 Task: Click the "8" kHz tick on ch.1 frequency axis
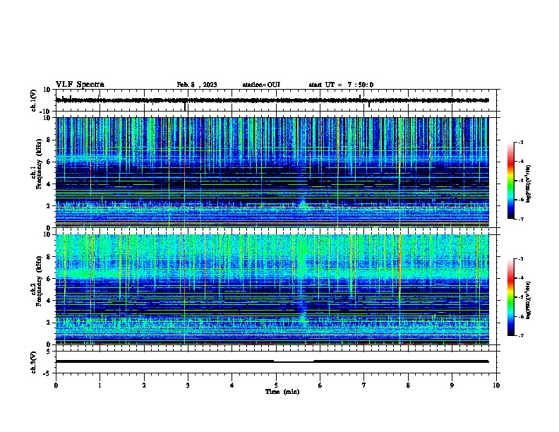pos(49,140)
